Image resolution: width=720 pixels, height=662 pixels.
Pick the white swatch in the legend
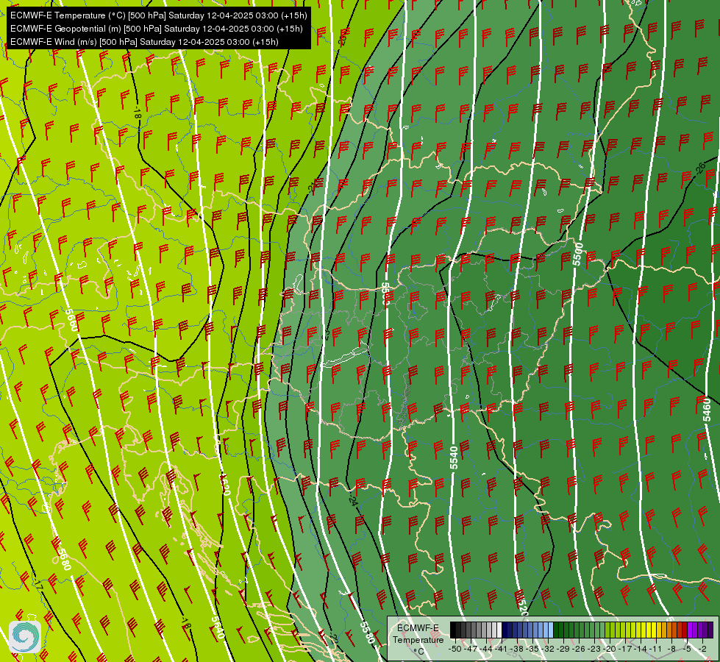499,630
